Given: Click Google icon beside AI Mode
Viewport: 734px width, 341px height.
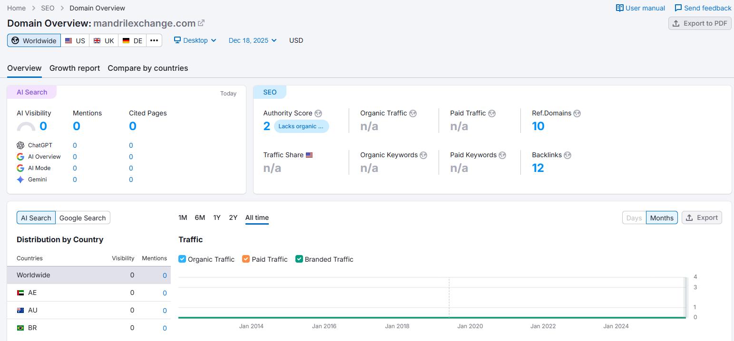Looking at the screenshot, I should pyautogui.click(x=20, y=168).
